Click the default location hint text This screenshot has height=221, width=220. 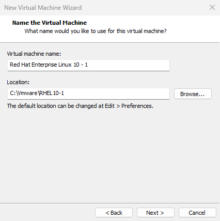(x=80, y=106)
